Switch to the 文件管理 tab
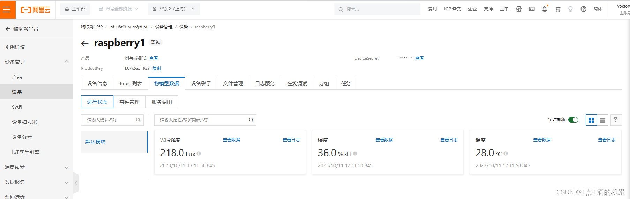Image resolution: width=630 pixels, height=199 pixels. tap(233, 83)
